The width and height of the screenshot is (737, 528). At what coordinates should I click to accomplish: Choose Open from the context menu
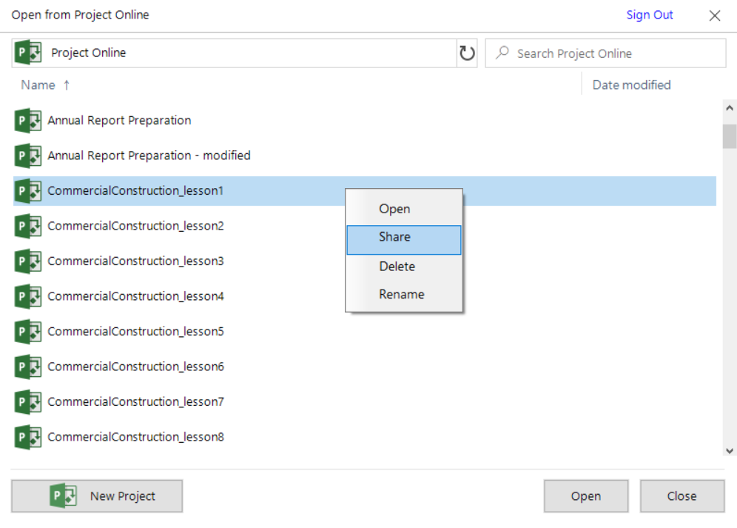404,209
